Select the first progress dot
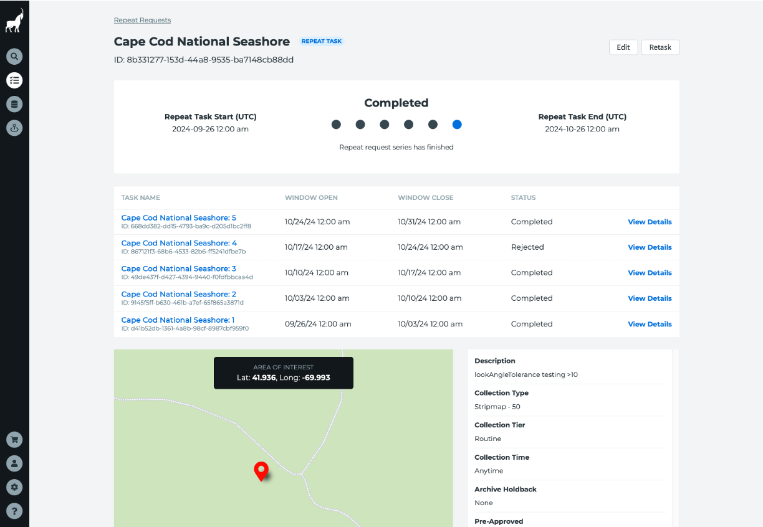Screen dimensions: 763x527 click(336, 125)
